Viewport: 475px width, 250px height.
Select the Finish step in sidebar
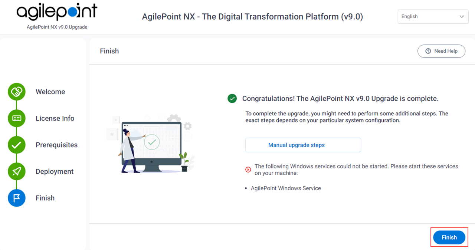(45, 198)
